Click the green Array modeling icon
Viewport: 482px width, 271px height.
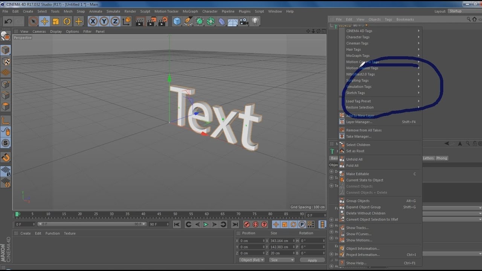pos(211,21)
